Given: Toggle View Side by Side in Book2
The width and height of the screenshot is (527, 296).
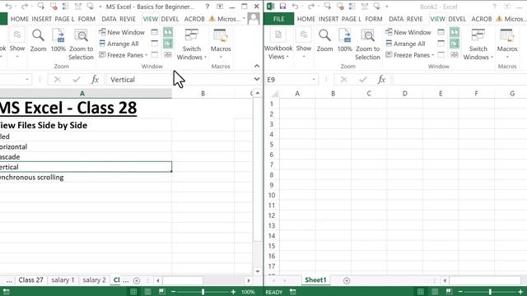Looking at the screenshot, I should [x=455, y=32].
